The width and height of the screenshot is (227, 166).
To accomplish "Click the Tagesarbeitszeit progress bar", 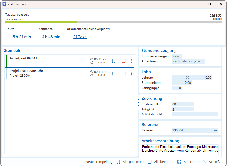I will (113, 22).
